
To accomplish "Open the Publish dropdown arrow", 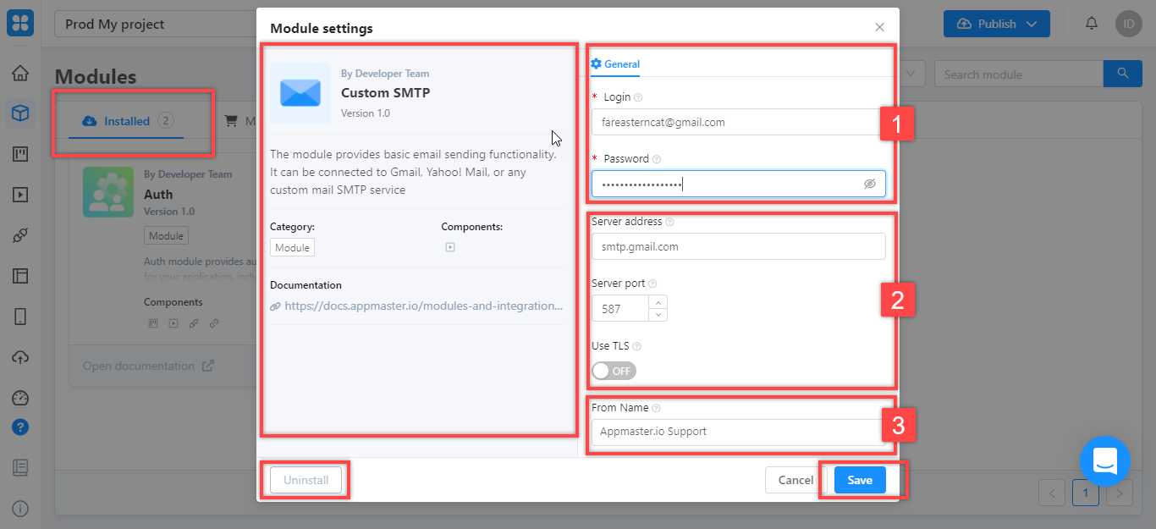I will (1032, 23).
